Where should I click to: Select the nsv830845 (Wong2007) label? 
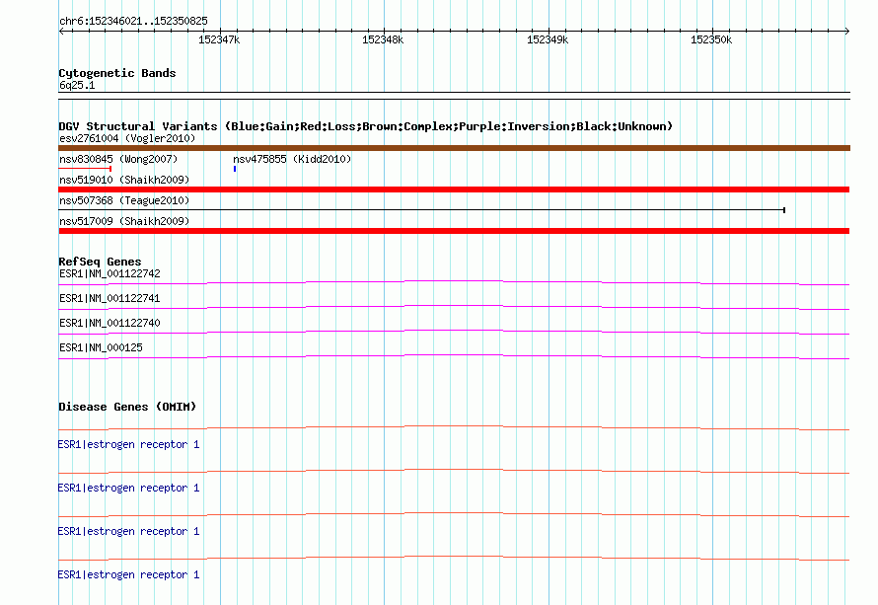tap(118, 159)
